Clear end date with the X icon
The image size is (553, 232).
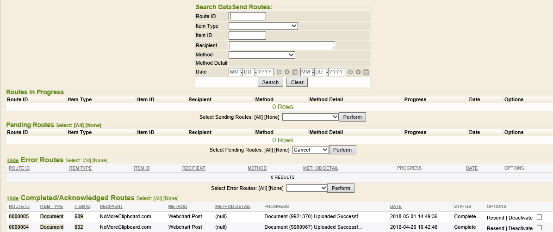358,72
